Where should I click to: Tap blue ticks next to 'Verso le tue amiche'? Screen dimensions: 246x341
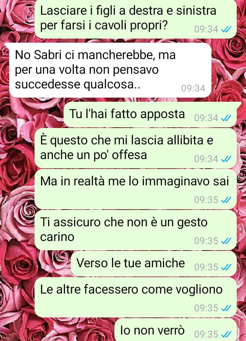coord(226,267)
